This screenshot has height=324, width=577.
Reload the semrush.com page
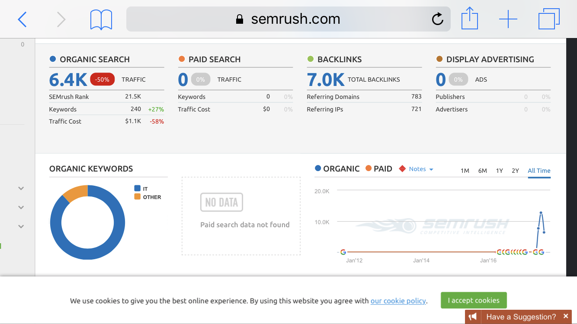point(437,19)
